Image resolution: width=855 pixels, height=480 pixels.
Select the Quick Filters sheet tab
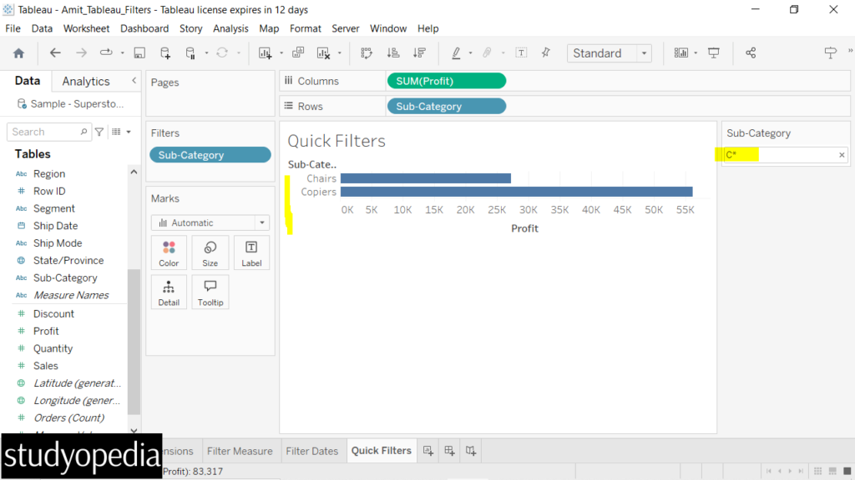click(x=381, y=451)
